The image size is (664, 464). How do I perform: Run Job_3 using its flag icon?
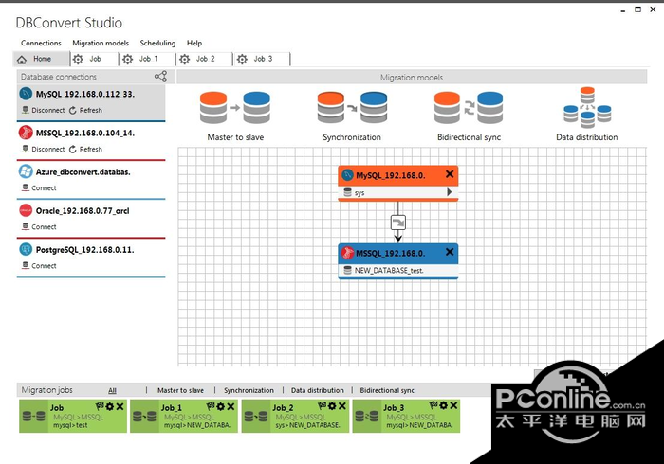(433, 405)
